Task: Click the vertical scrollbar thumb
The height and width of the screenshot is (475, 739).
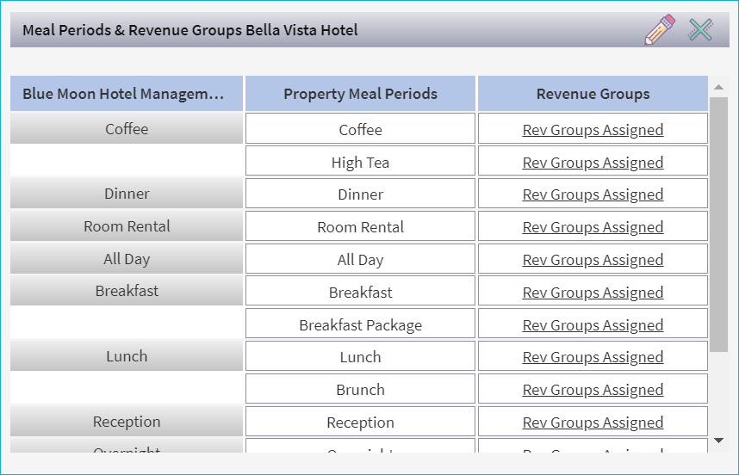Action: (x=719, y=224)
